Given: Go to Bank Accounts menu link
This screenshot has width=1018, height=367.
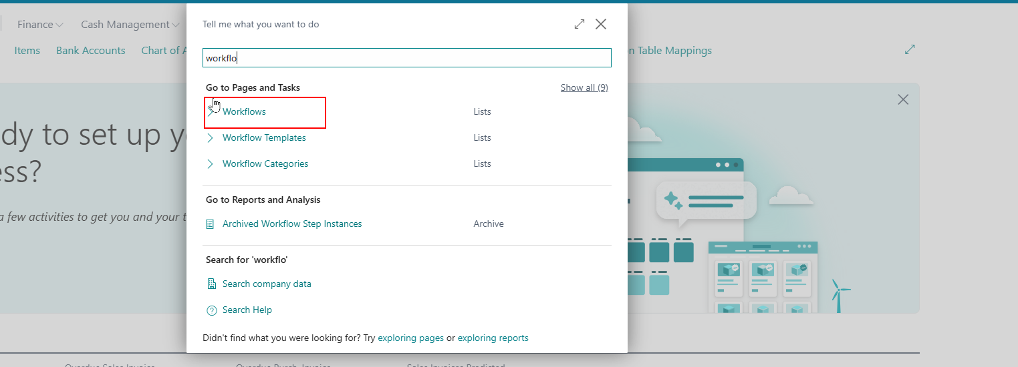Looking at the screenshot, I should coord(91,51).
